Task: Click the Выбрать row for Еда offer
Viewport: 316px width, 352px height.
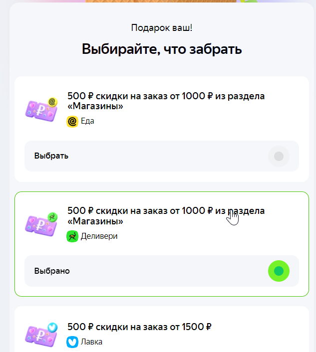Action: pos(162,156)
